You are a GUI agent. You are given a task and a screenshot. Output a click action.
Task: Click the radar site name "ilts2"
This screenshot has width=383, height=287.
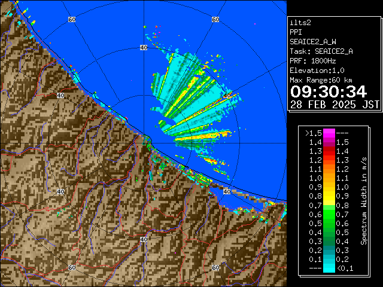coord(300,23)
